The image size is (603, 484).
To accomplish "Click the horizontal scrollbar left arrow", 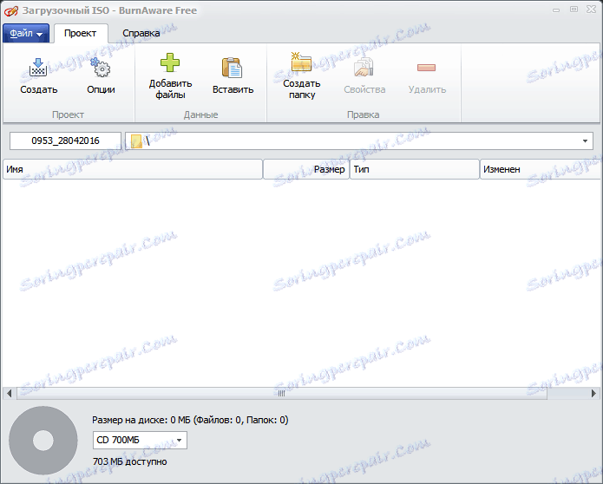I will point(10,393).
